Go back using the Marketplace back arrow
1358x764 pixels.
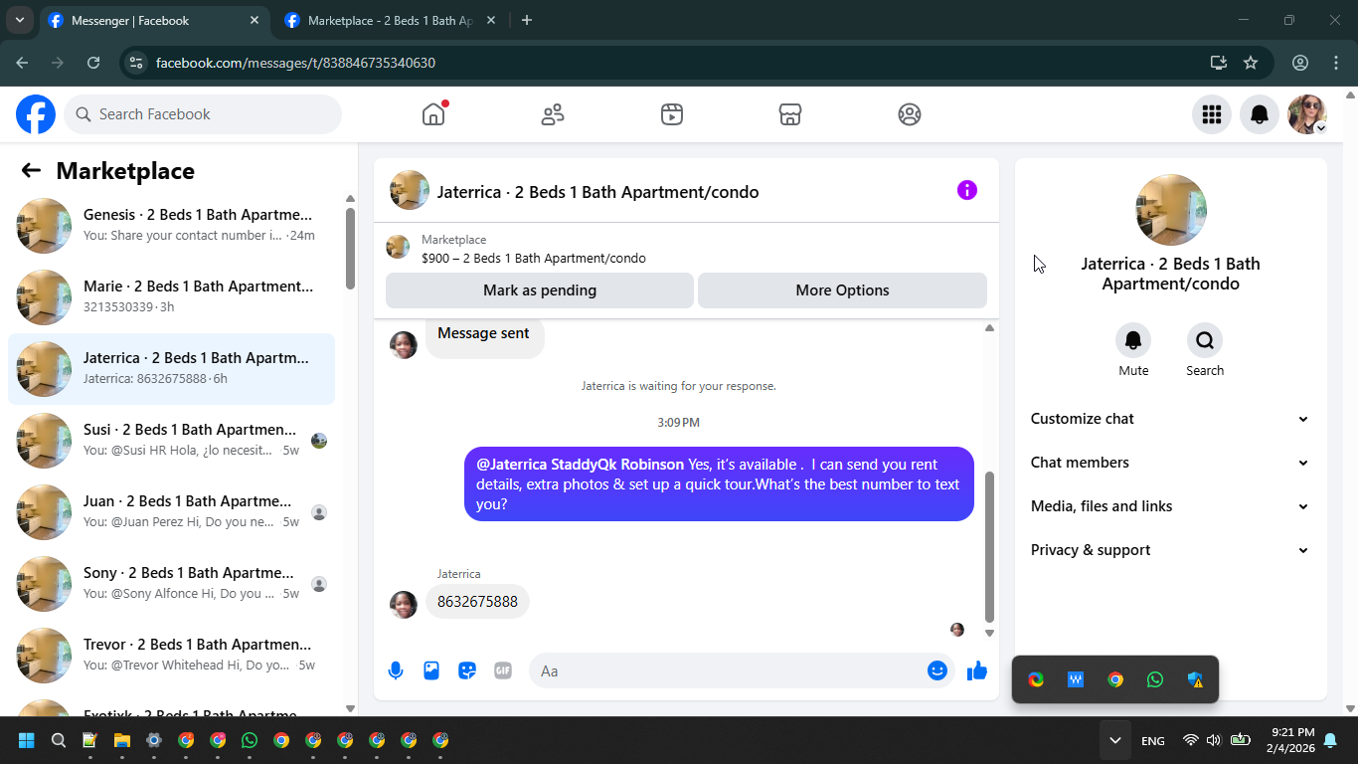(x=31, y=171)
